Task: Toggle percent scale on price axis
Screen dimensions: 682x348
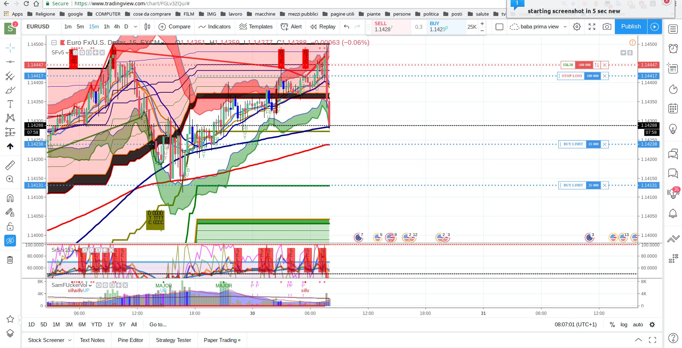Action: (612, 325)
